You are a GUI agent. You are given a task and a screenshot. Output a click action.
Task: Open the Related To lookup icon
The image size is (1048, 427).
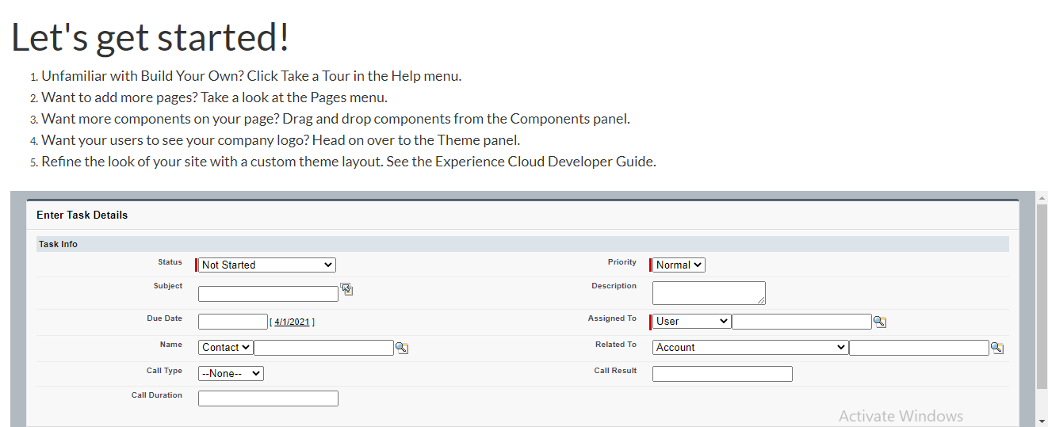tap(996, 348)
